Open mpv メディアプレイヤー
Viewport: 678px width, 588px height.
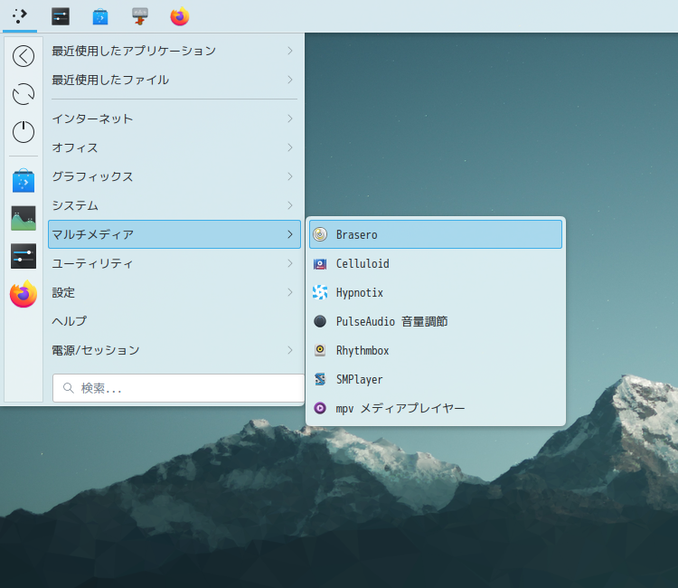click(436, 408)
